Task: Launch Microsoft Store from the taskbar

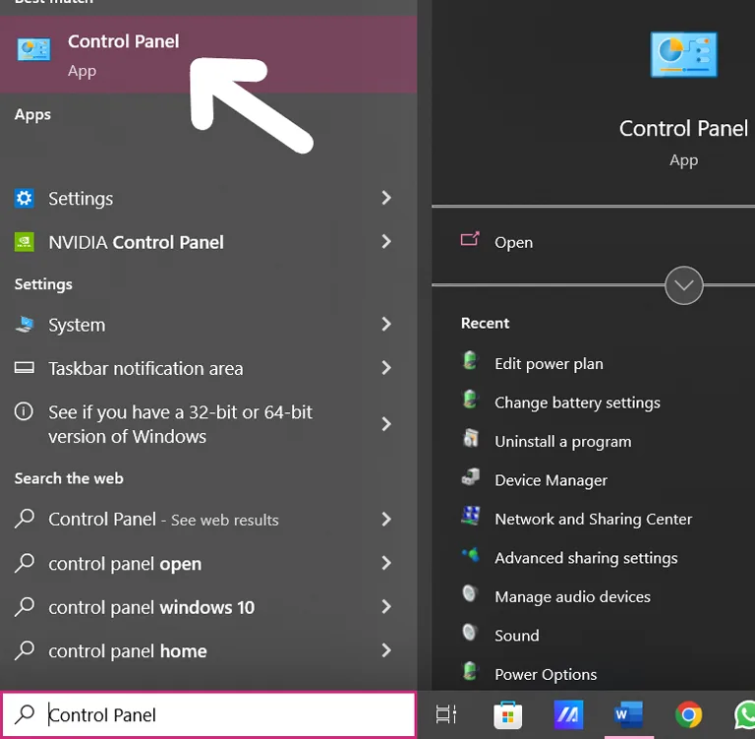Action: pos(507,715)
